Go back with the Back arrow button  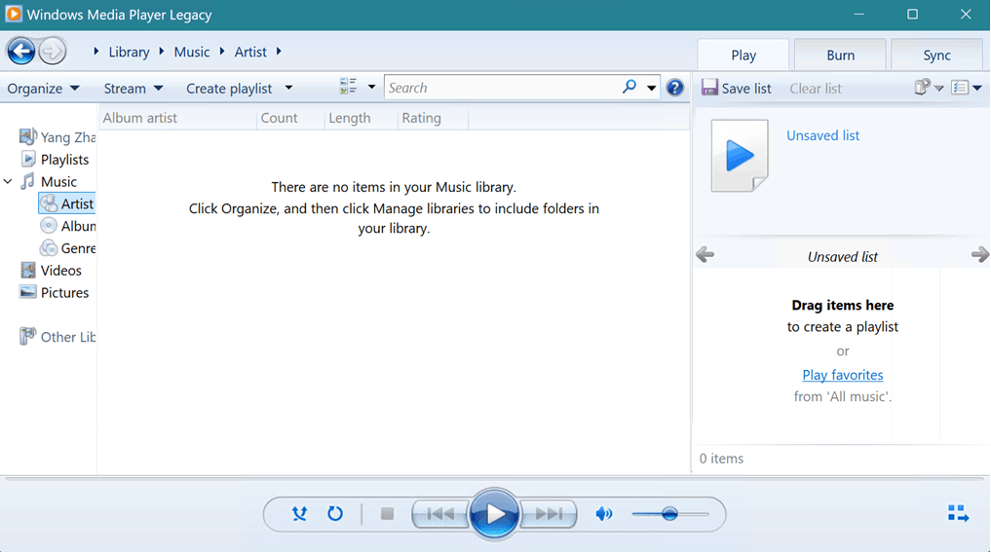pyautogui.click(x=20, y=52)
